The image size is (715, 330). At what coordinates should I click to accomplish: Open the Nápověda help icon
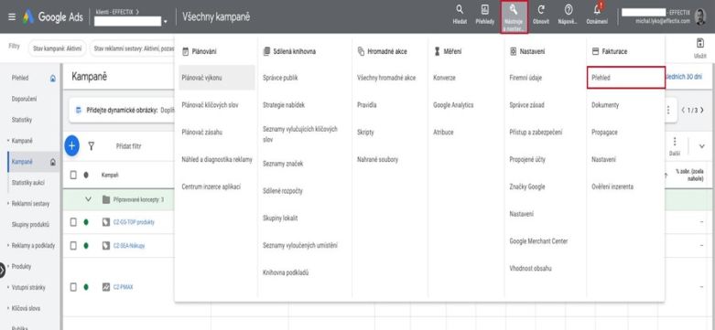click(x=568, y=14)
